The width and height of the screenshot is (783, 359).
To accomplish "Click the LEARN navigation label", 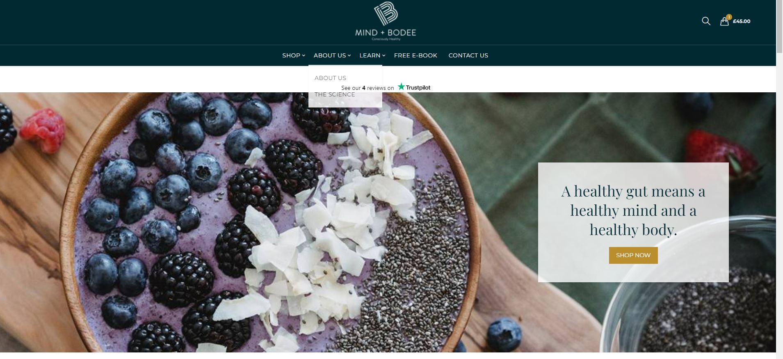I will [370, 55].
